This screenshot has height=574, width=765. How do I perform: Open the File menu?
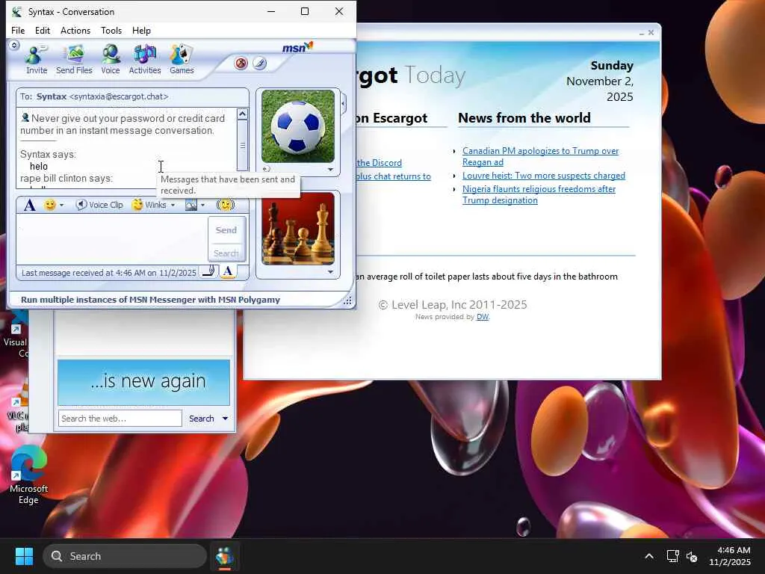[x=18, y=30]
